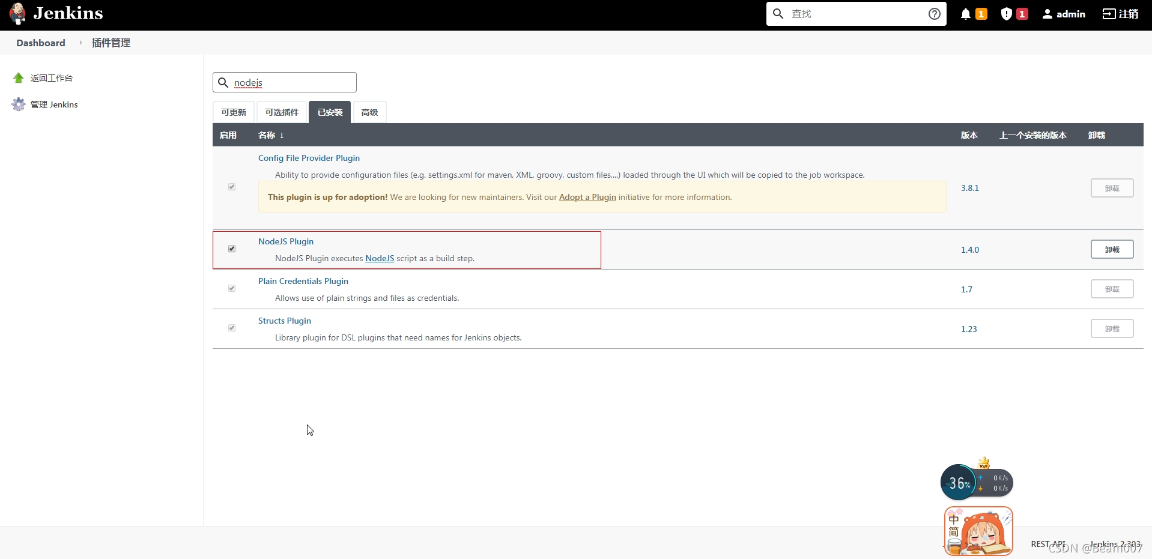The image size is (1152, 559).
Task: Click 卸载 button for Config File Provider
Action: [x=1112, y=188]
